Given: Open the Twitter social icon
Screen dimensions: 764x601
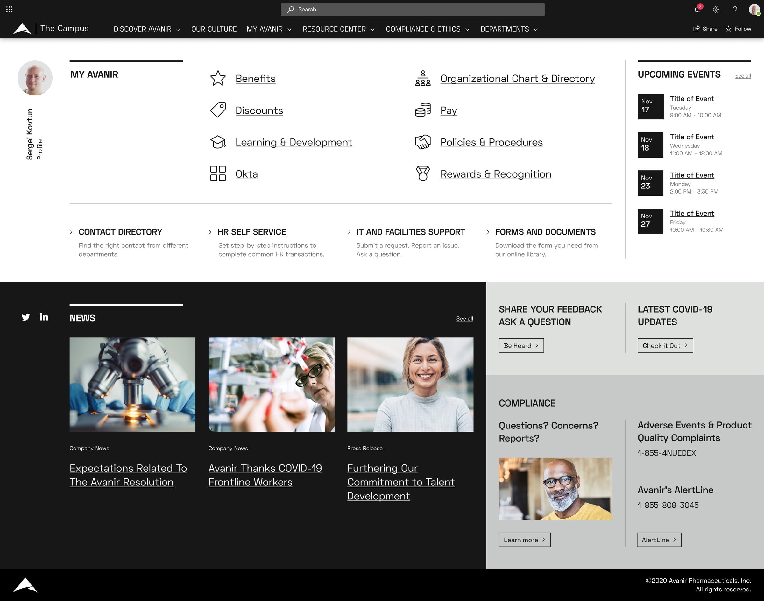Looking at the screenshot, I should [26, 317].
